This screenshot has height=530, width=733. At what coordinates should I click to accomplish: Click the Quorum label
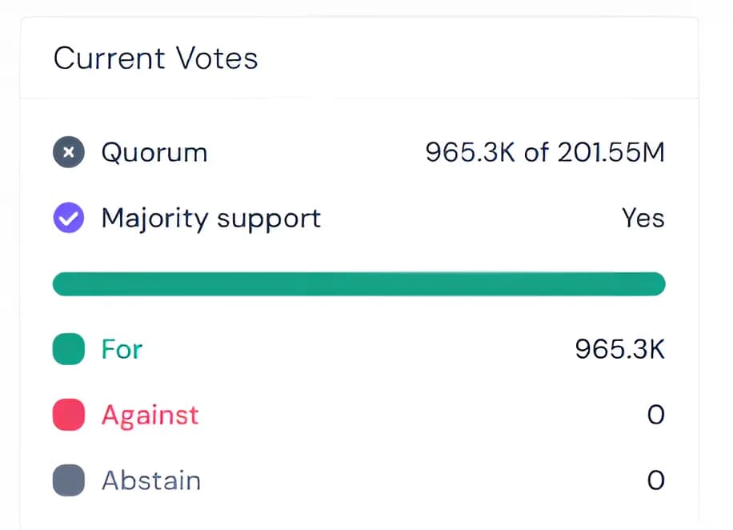coord(154,152)
